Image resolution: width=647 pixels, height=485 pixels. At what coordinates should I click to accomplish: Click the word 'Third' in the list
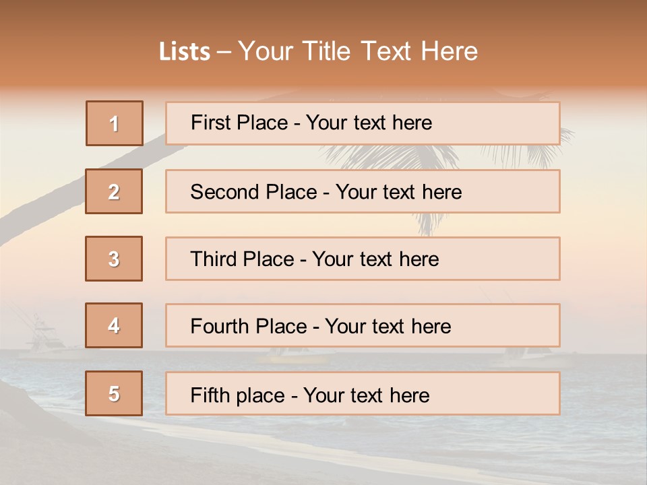(213, 259)
